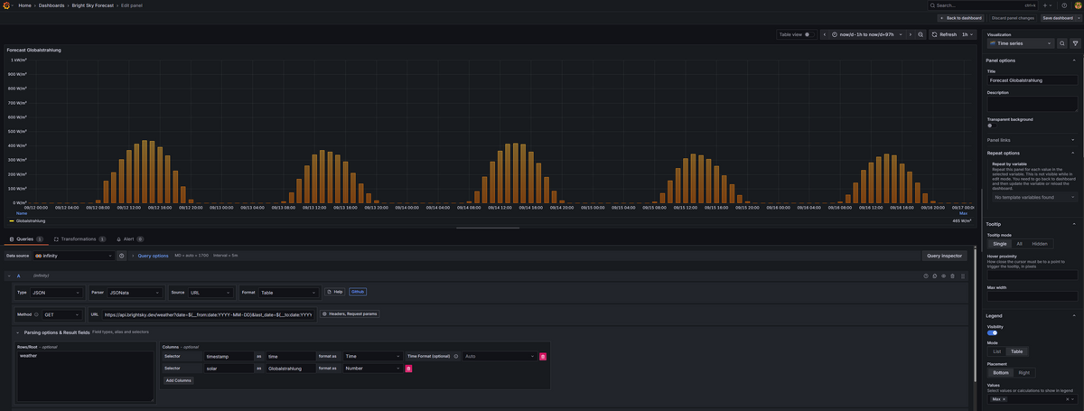The height and width of the screenshot is (411, 1084).
Task: Switch to the Alert tab
Action: [130, 239]
